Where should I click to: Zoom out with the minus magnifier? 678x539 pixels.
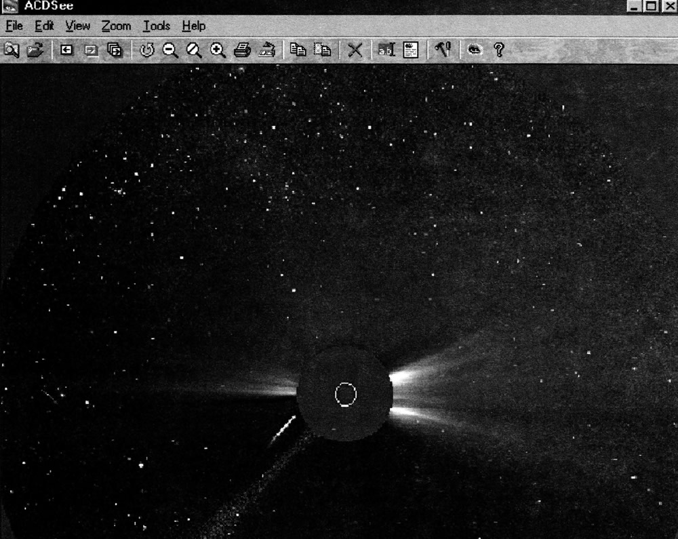tap(170, 50)
